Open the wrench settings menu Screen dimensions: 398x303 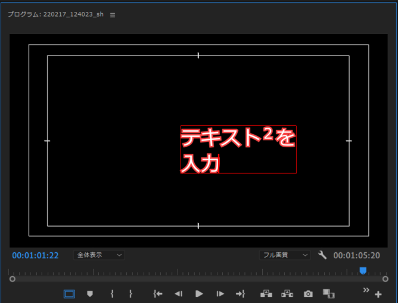tap(322, 255)
